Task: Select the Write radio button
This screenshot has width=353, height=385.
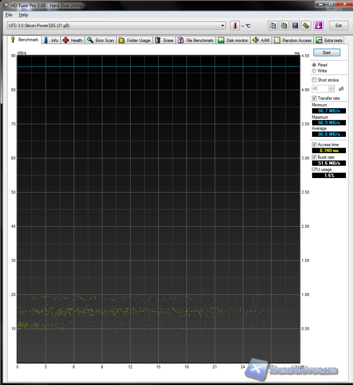Action: coord(314,71)
